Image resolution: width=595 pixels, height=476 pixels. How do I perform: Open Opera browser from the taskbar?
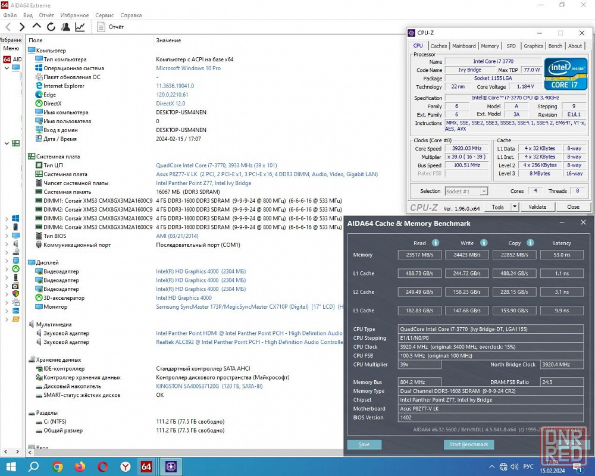pyautogui.click(x=102, y=466)
